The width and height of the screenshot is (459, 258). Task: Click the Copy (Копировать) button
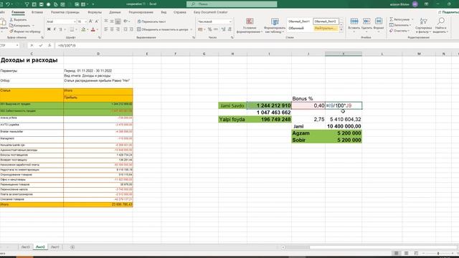[20, 26]
